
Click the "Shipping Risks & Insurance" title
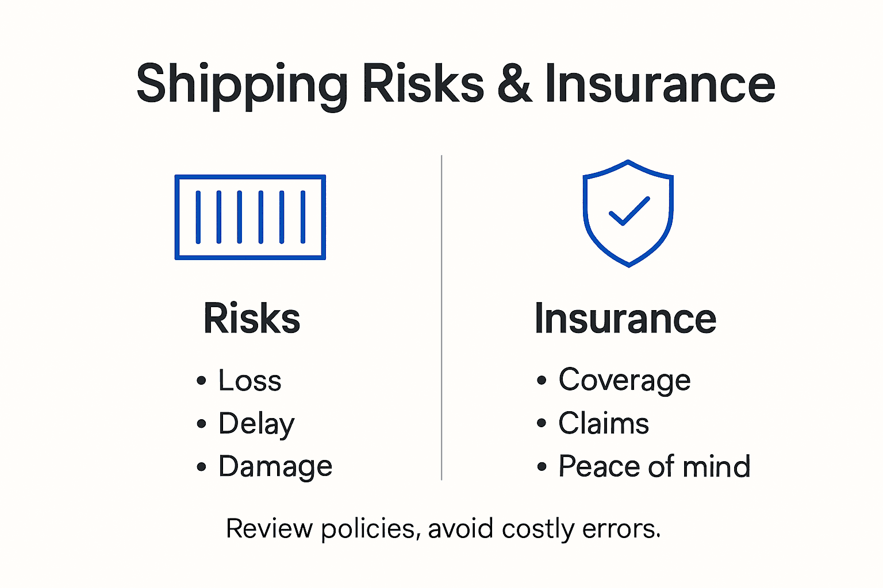point(455,84)
